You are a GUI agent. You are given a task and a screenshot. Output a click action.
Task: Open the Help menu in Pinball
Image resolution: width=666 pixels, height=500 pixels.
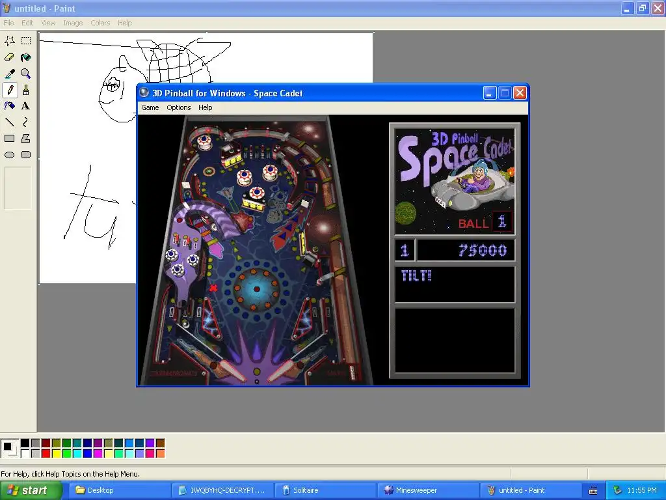[x=205, y=107]
